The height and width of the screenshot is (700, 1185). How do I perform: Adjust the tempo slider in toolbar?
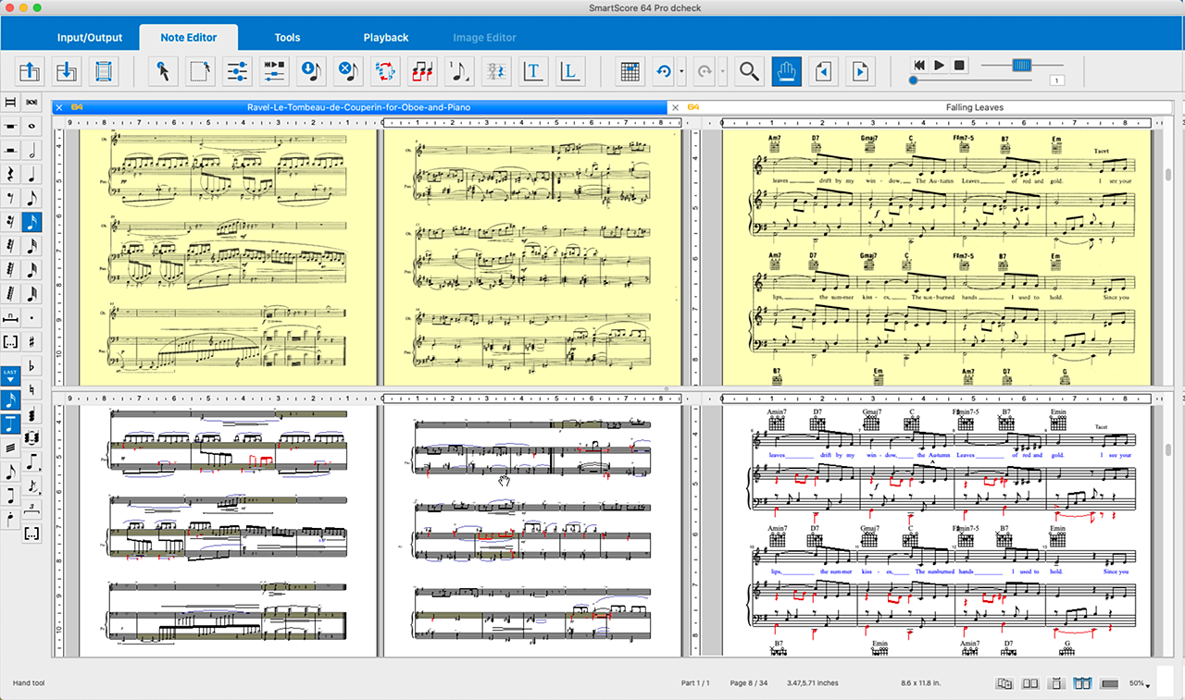(x=1022, y=65)
